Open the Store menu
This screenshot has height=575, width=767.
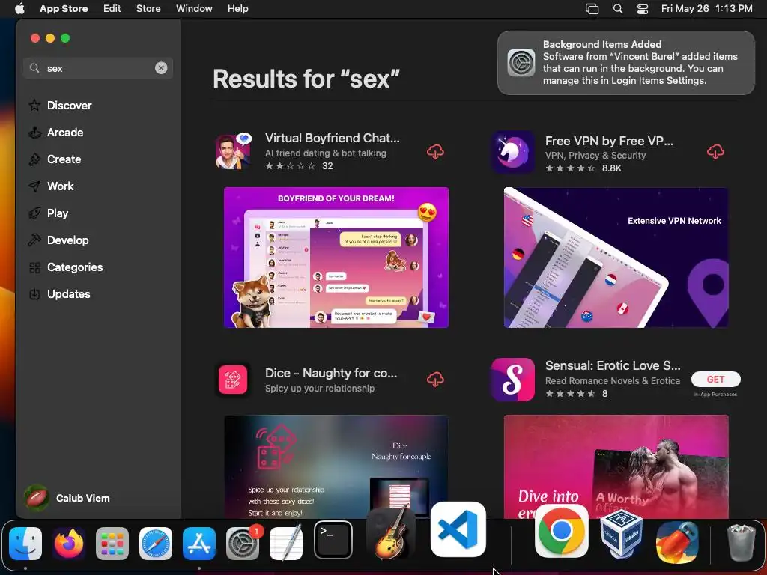[x=148, y=9]
